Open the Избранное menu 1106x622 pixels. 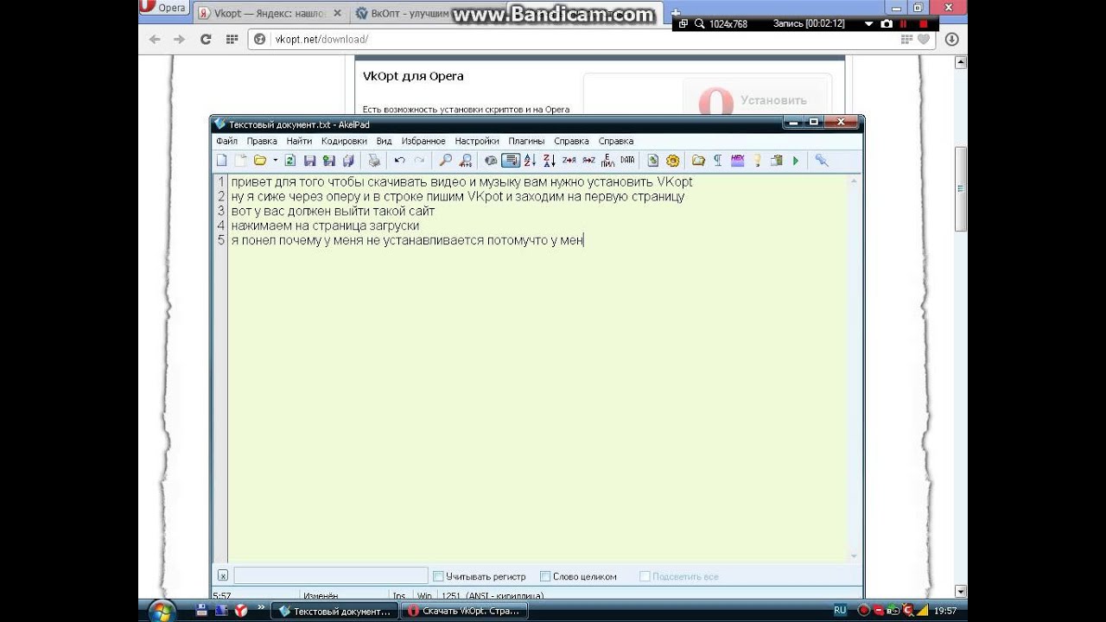(x=423, y=141)
